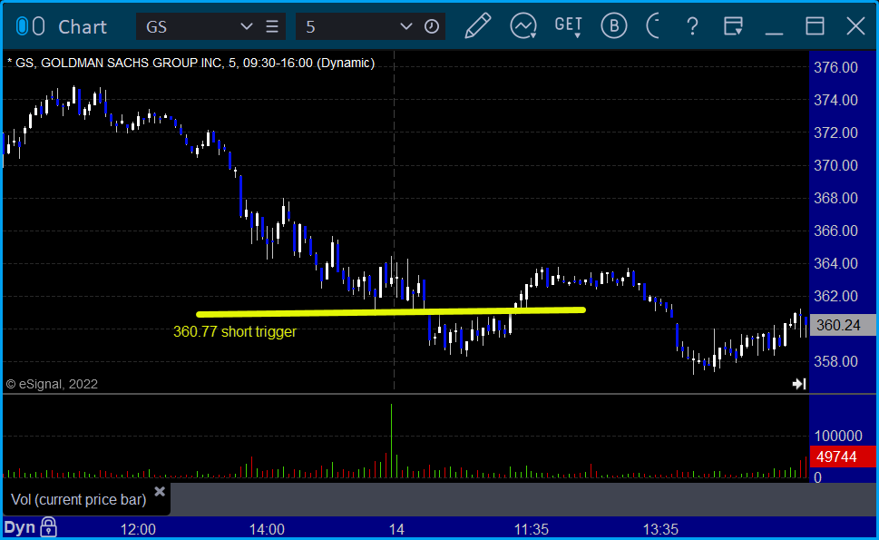Click the 368.00 price axis label

click(x=835, y=198)
